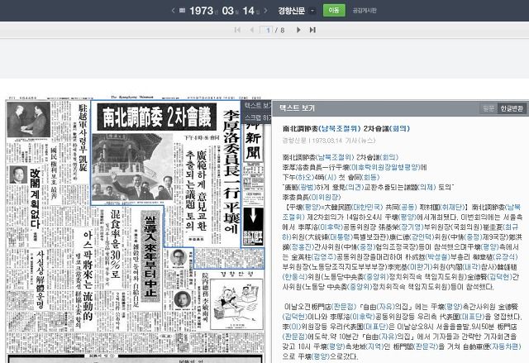The image size is (529, 363).
Task: Click the 南北調節委 2차會議 headline on the scan
Action: [x=156, y=117]
